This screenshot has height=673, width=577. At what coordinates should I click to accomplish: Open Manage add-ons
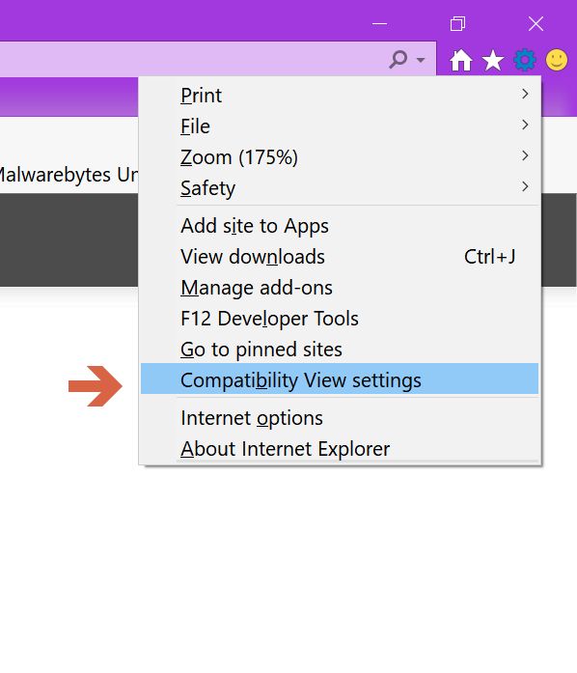pos(340,288)
